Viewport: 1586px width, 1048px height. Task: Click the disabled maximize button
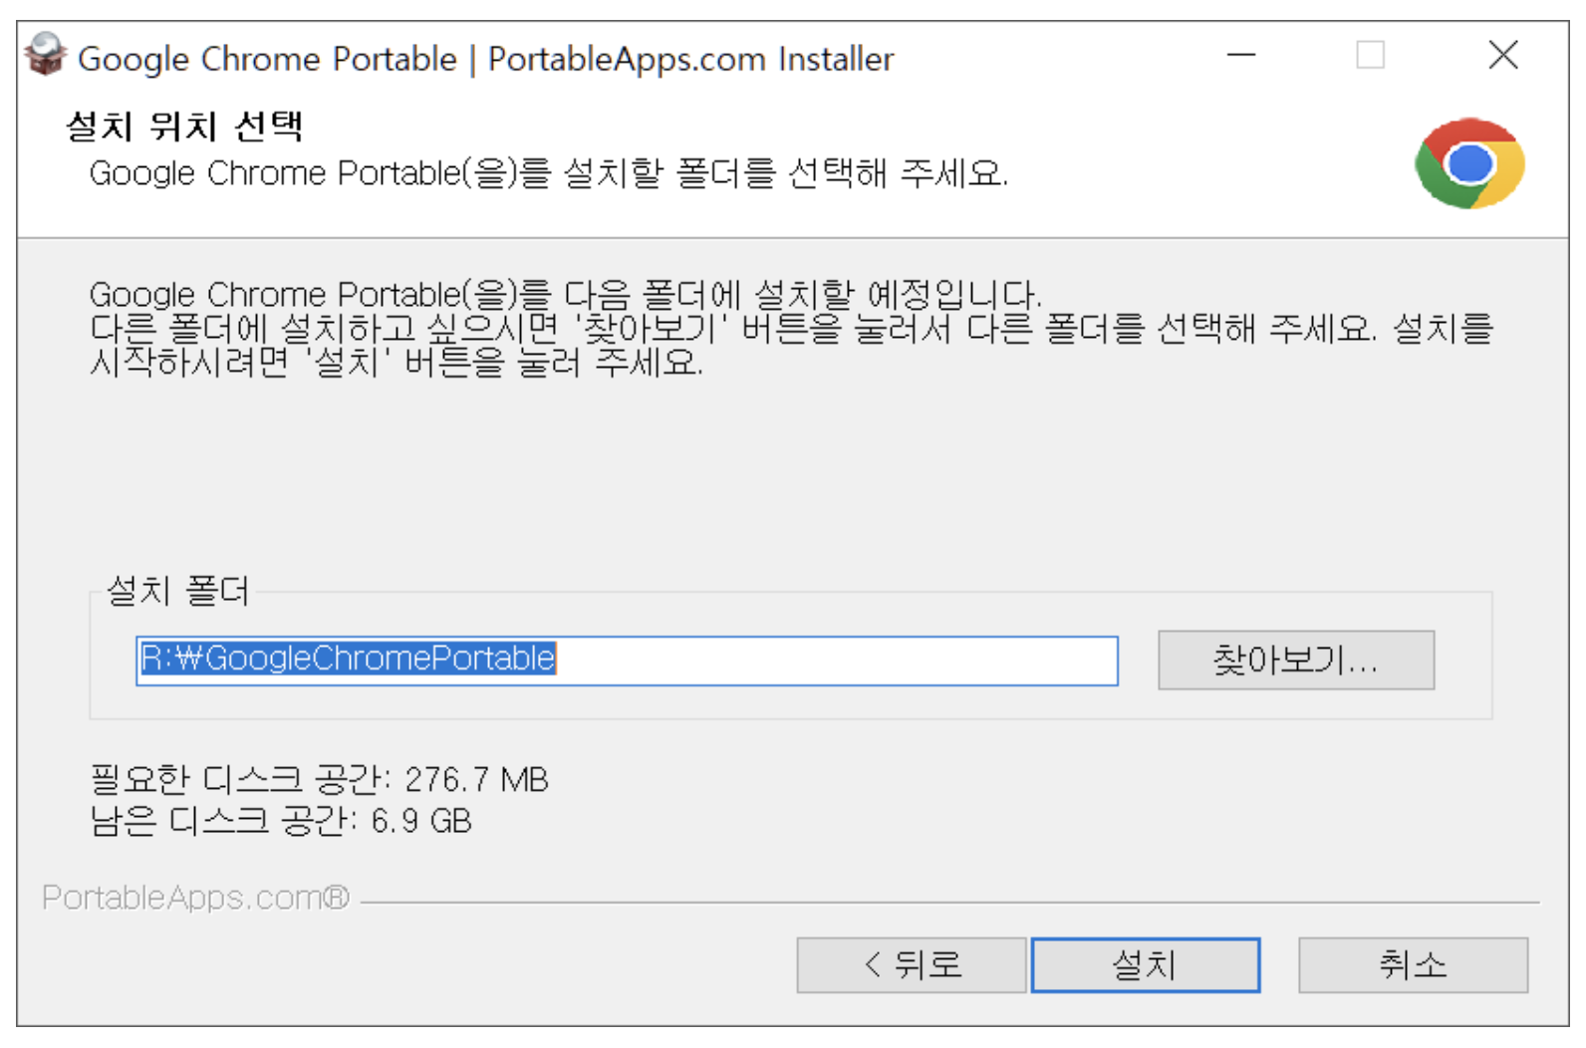click(x=1371, y=55)
